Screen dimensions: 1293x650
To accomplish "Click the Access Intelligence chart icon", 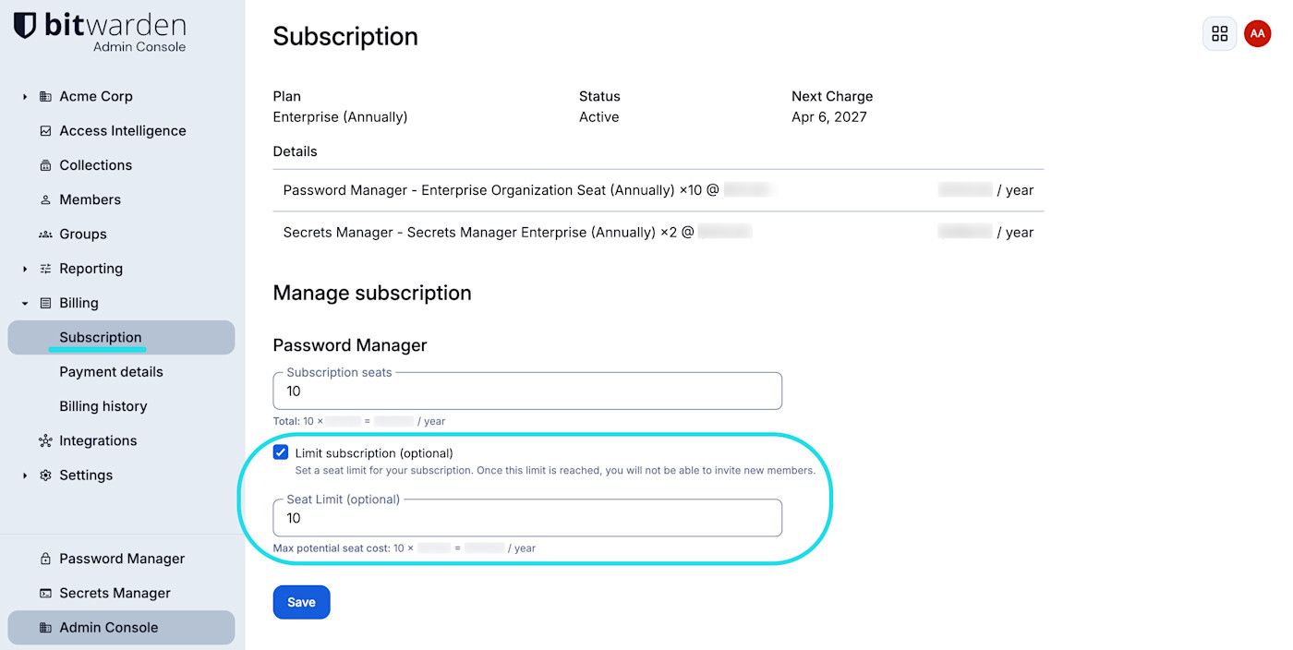I will [45, 131].
